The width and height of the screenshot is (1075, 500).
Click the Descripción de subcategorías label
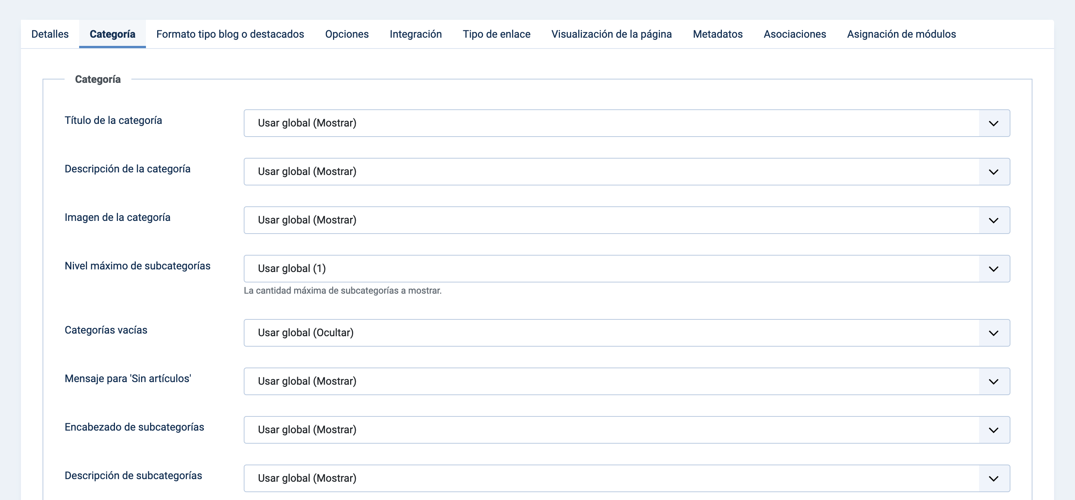pyautogui.click(x=133, y=475)
